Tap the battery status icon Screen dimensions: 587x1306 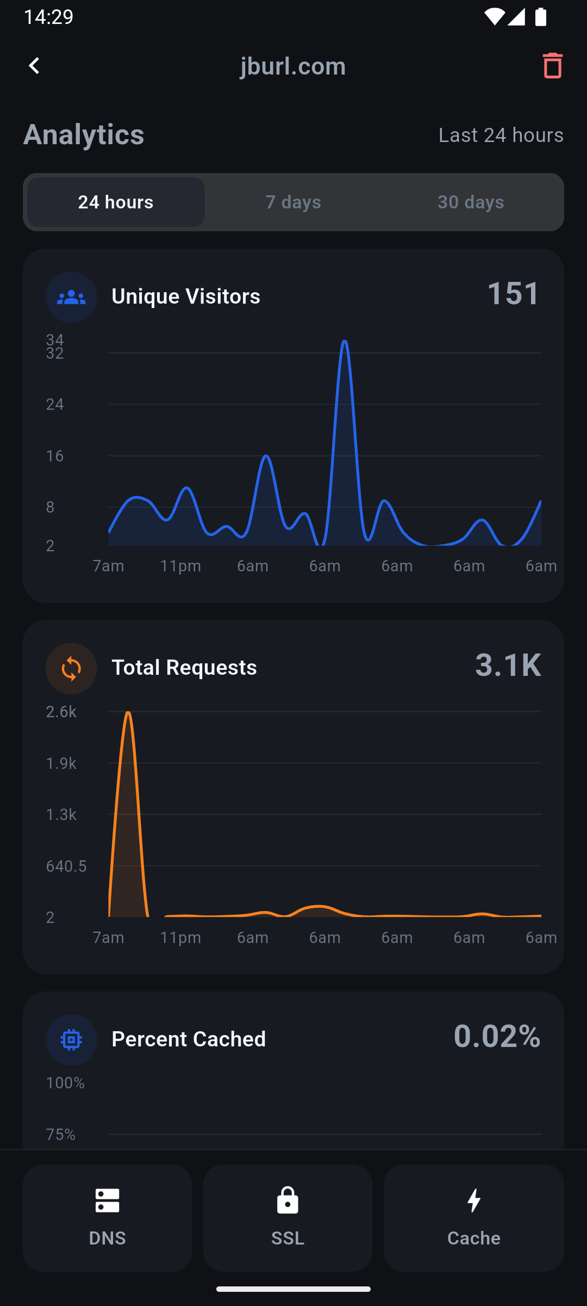[x=540, y=17]
